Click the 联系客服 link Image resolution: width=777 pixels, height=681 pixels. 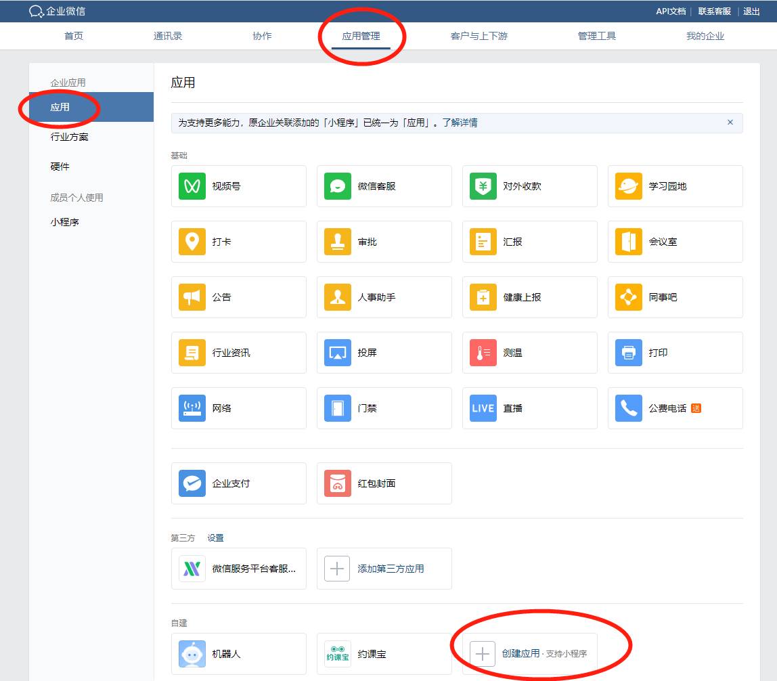714,11
